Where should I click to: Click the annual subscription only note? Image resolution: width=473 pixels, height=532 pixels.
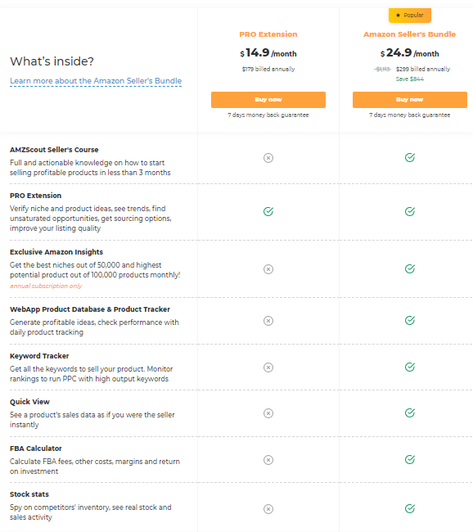click(x=46, y=286)
